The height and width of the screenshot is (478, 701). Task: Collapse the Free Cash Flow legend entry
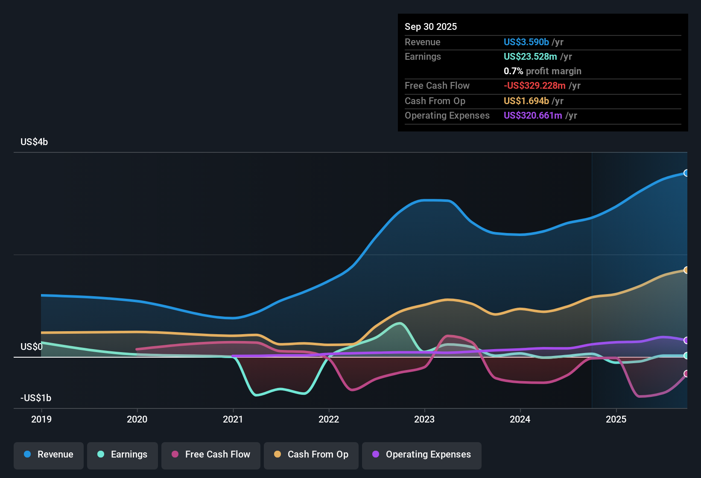[x=210, y=455]
